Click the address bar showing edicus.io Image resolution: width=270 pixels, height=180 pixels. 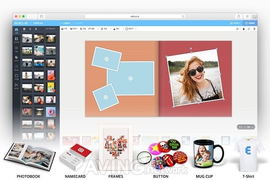[x=135, y=16]
